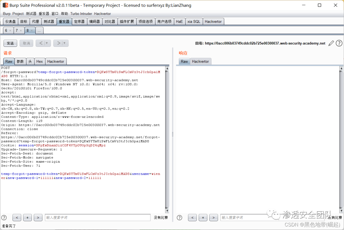The height and width of the screenshot is (230, 344).
Task: Select repeater tab 8
Action: [28, 30]
